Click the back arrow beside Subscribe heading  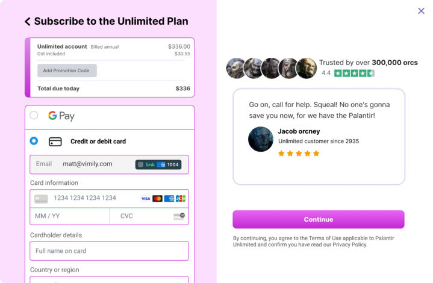tap(27, 22)
